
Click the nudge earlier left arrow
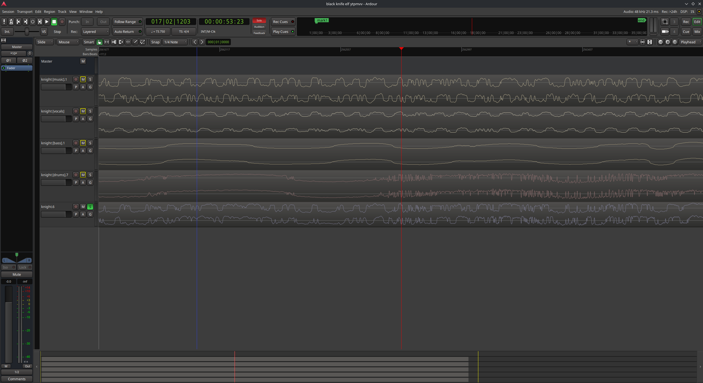pyautogui.click(x=195, y=42)
